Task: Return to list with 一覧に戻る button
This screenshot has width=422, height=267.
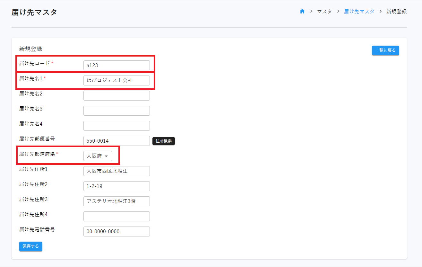Action: click(x=385, y=50)
